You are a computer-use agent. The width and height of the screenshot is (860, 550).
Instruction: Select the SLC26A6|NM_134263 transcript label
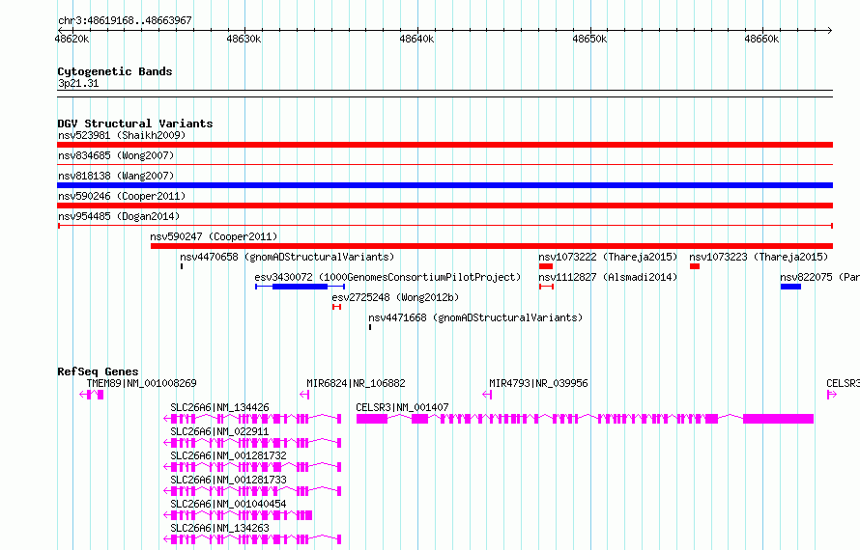coord(219,528)
